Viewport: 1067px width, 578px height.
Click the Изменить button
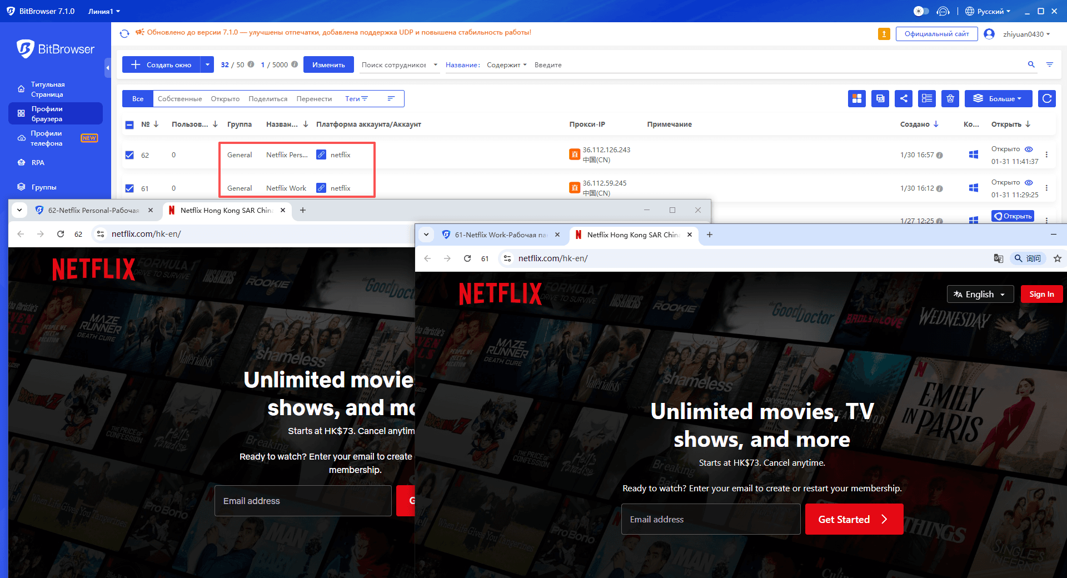click(x=328, y=64)
